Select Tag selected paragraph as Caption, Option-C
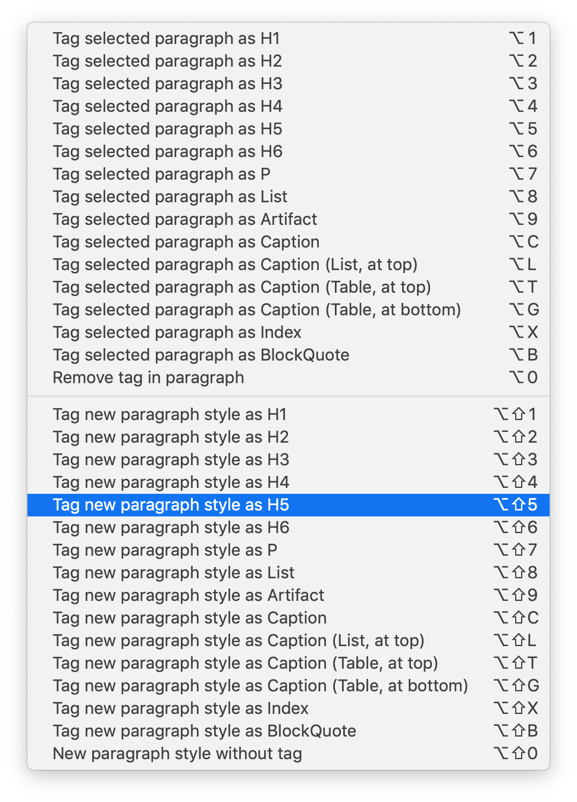This screenshot has height=802, width=577. [x=288, y=242]
